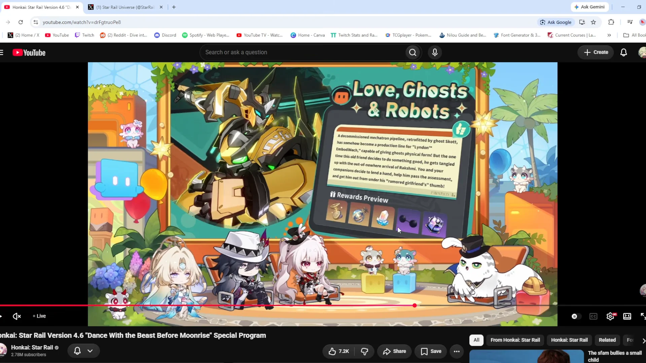Select the Related chip
Viewport: 646px width, 363px height.
tap(607, 340)
